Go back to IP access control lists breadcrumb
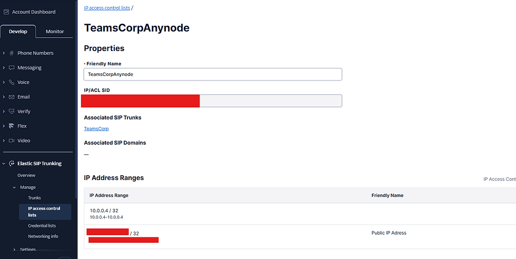 pos(107,8)
